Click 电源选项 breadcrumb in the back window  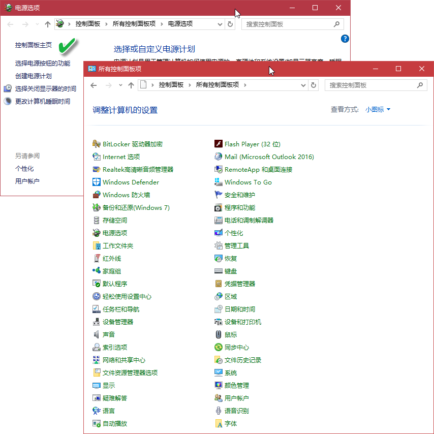click(x=180, y=24)
